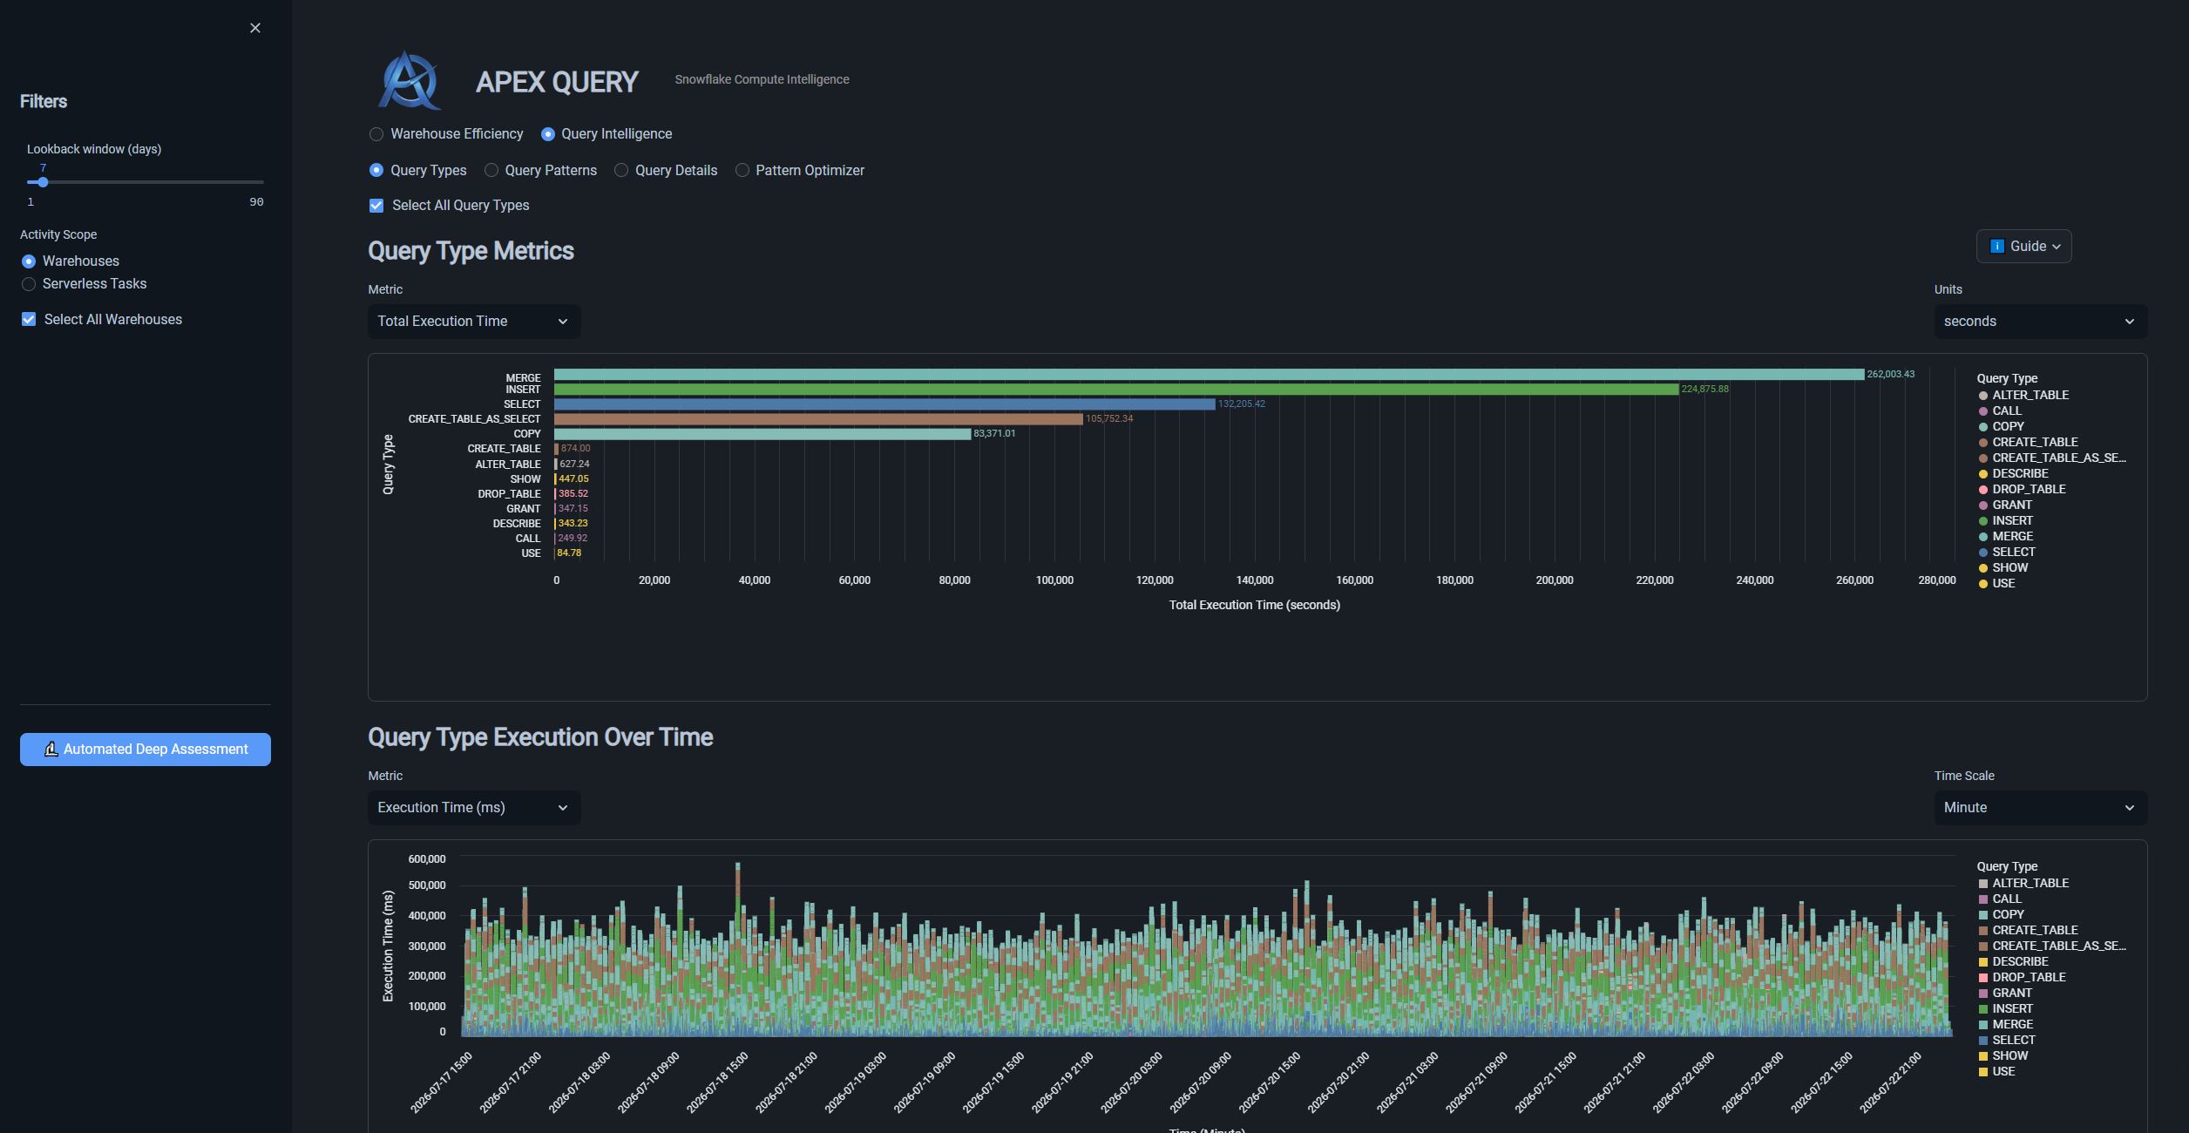Click CREATE_TABLE legend square in Execution Over Time
The height and width of the screenshot is (1133, 2189).
[1983, 931]
